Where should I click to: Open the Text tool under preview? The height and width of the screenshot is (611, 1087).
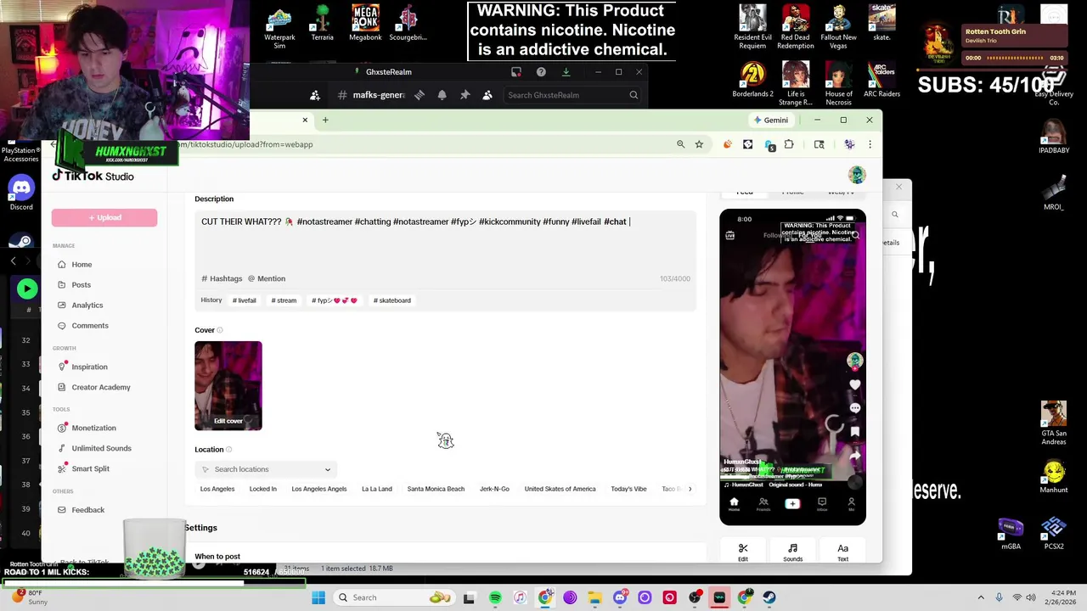(x=842, y=552)
